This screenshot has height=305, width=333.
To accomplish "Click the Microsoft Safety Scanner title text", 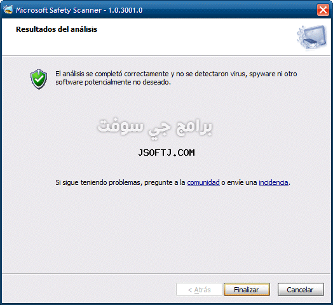I will [58, 10].
